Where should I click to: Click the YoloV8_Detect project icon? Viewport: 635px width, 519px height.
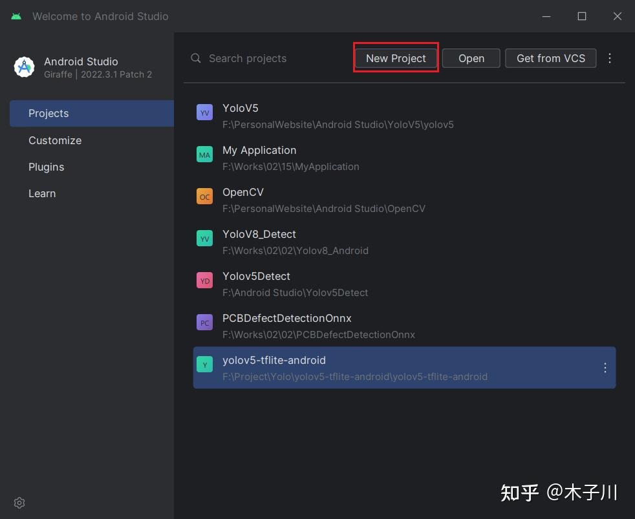tap(204, 238)
